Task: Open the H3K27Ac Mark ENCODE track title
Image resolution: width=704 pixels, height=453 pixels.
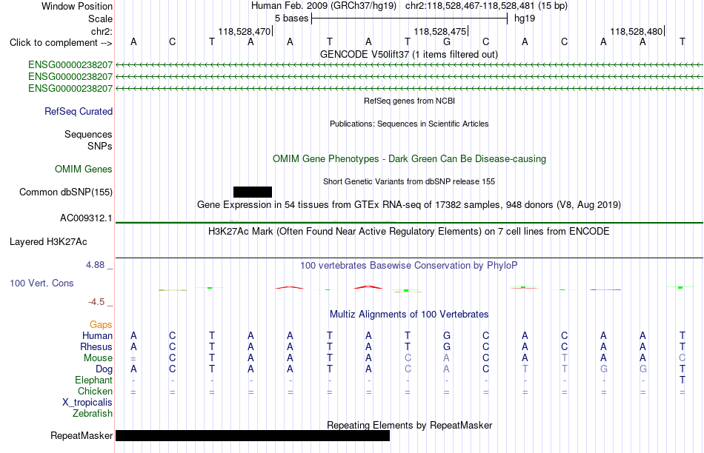Action: [x=409, y=232]
